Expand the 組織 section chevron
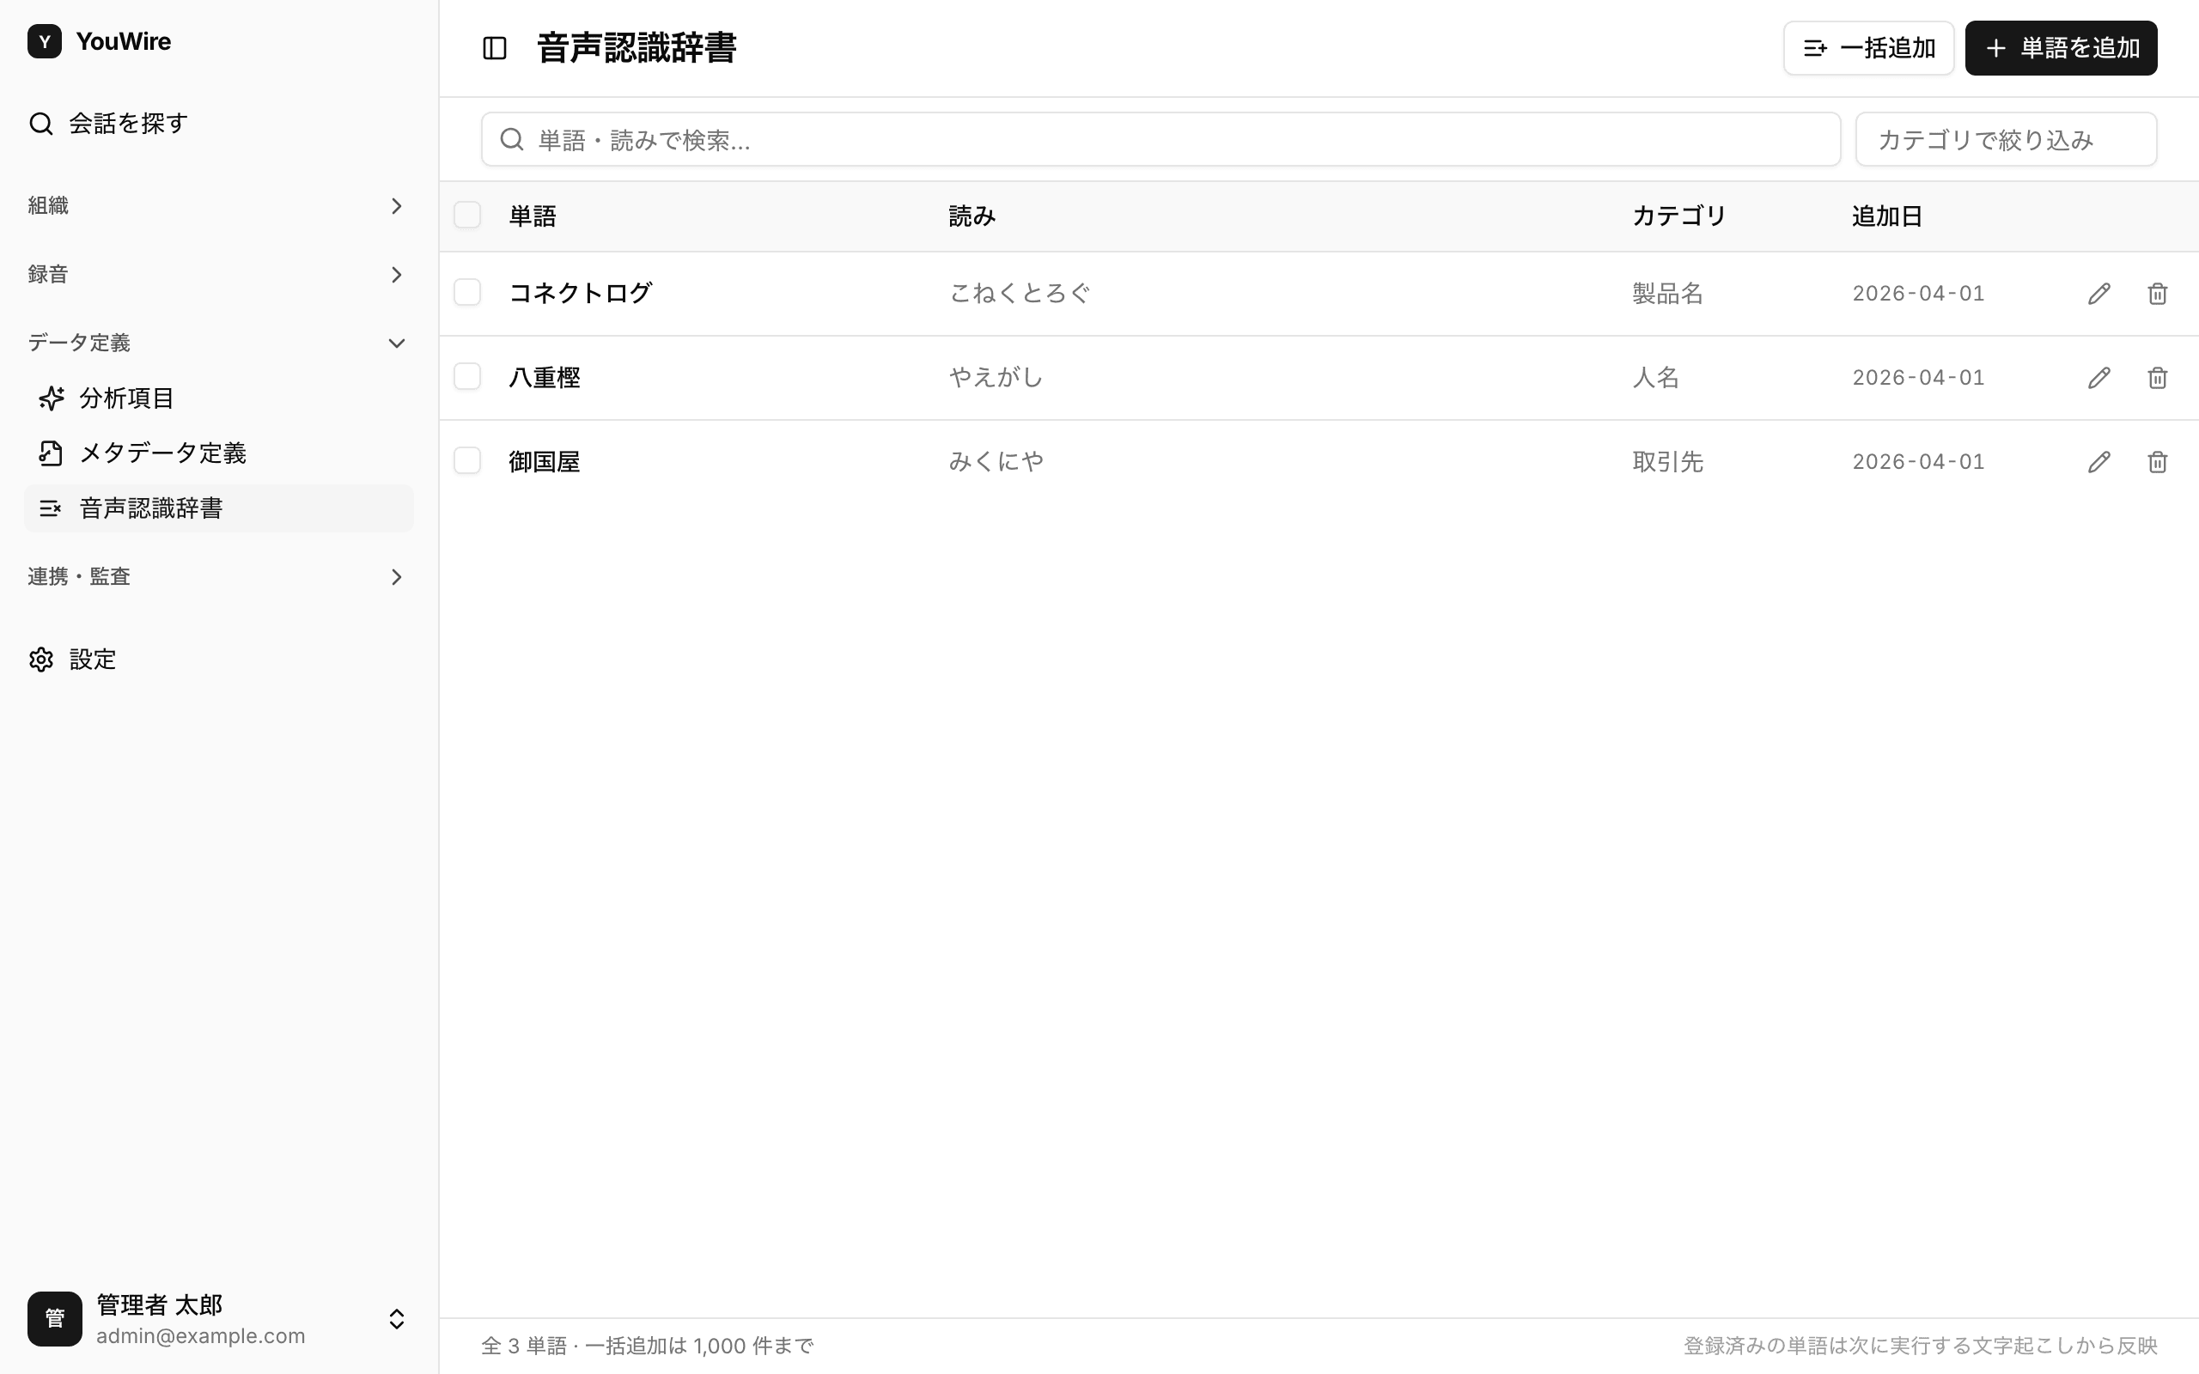 (x=396, y=206)
